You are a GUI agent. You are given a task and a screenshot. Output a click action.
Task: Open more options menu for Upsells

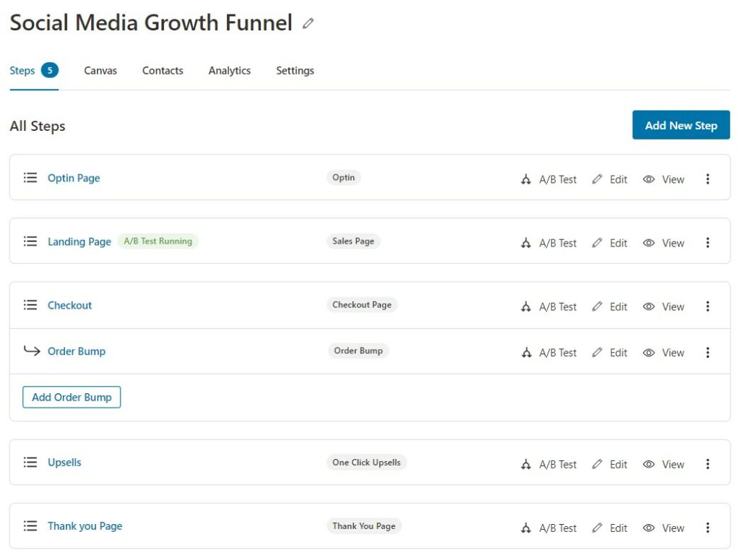tap(707, 464)
